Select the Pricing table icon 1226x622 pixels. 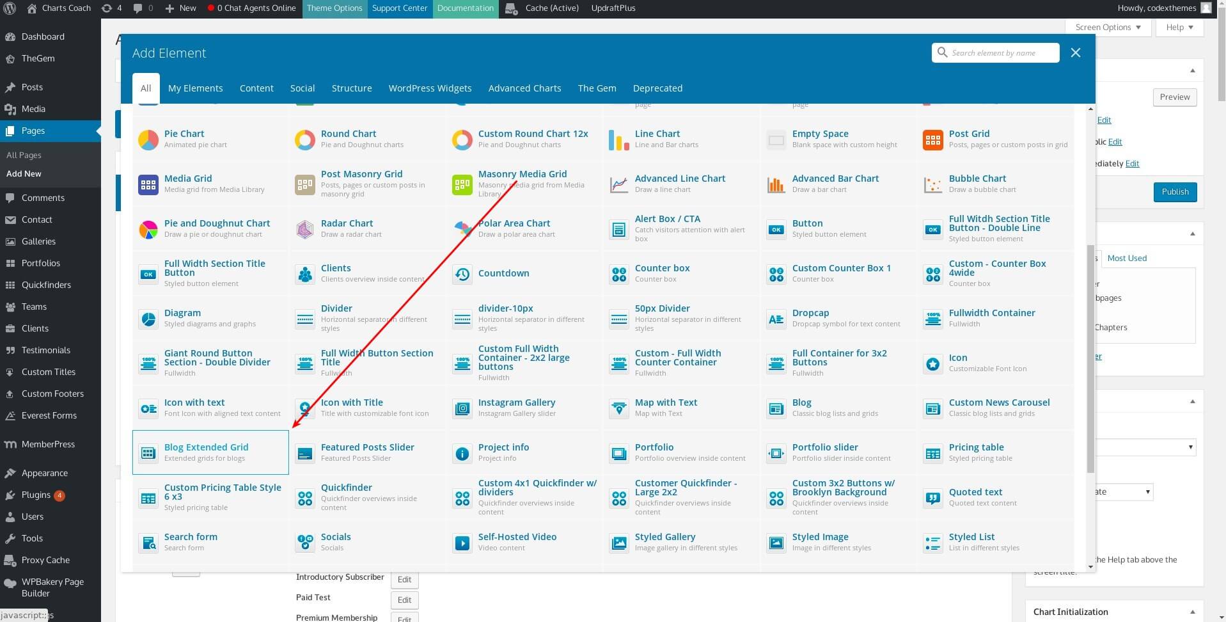point(933,453)
